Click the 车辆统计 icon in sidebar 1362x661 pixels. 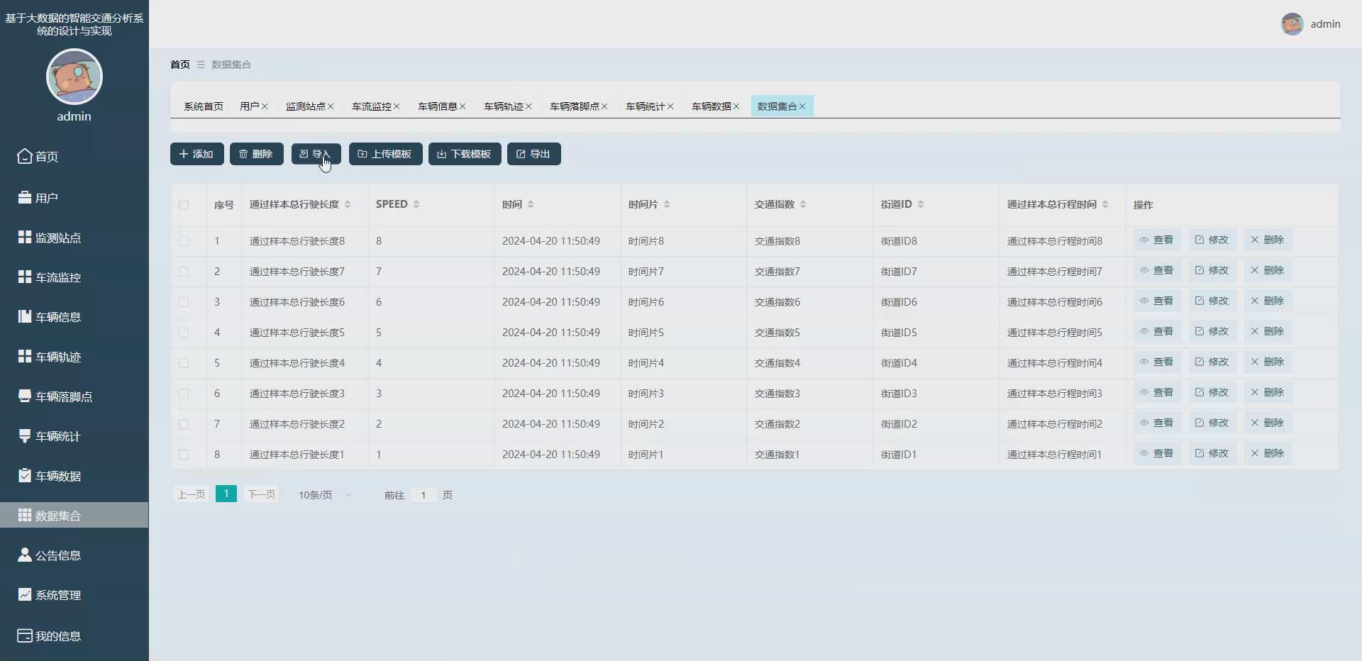click(x=25, y=435)
